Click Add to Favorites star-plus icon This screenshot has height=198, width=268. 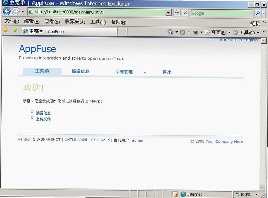click(x=14, y=30)
